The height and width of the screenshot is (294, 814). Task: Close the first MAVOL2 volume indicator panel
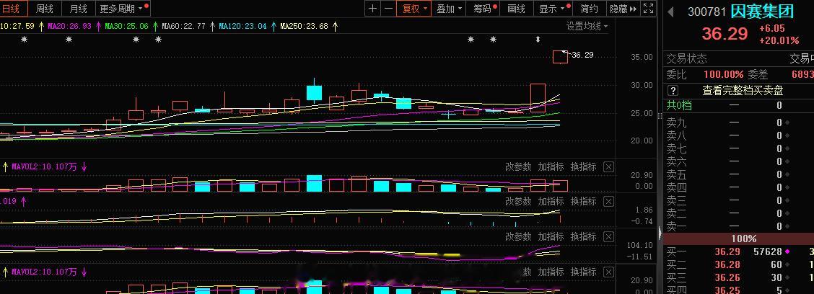609,167
